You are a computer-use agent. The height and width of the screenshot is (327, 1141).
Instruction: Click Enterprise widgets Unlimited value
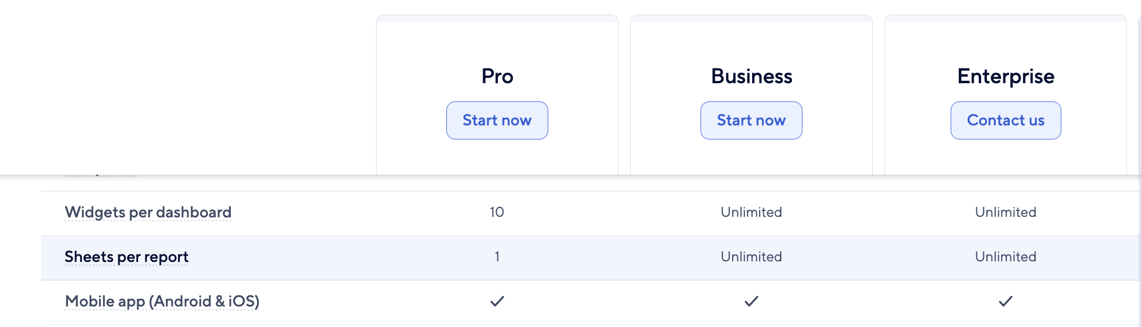(x=1006, y=212)
